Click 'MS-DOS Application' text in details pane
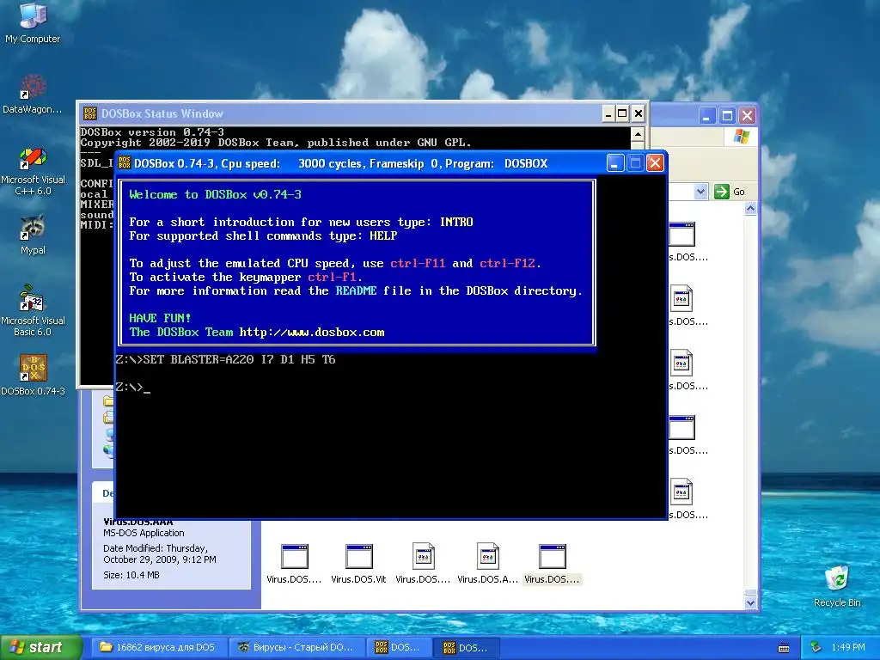880x660 pixels. click(144, 533)
